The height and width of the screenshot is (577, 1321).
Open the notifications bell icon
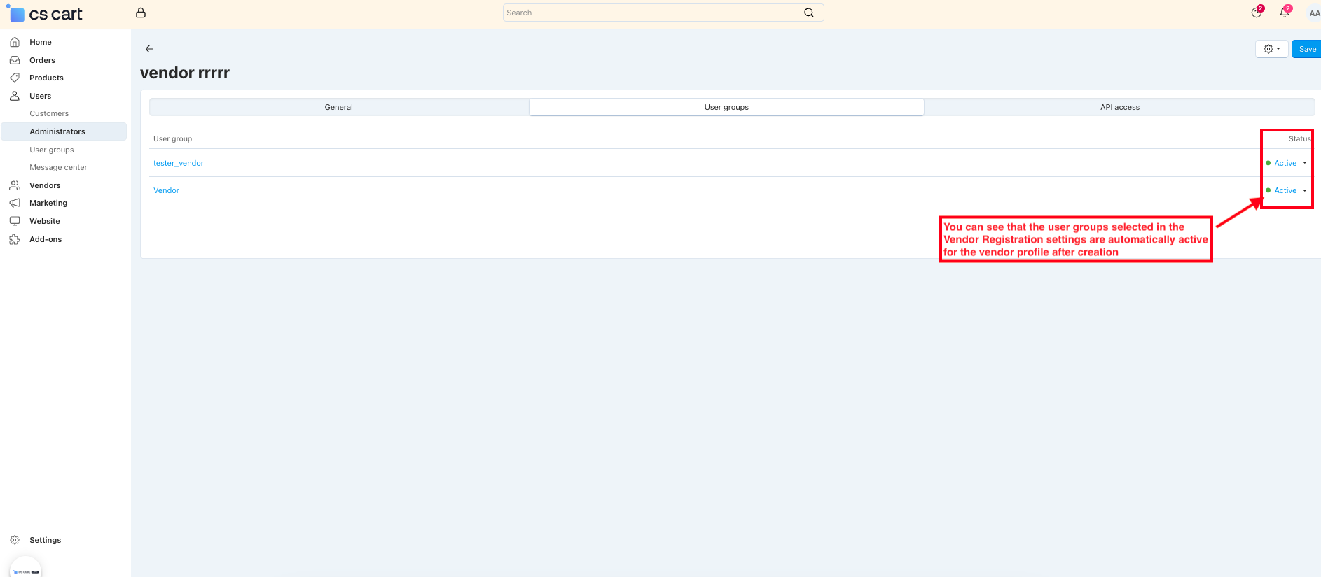click(x=1285, y=13)
